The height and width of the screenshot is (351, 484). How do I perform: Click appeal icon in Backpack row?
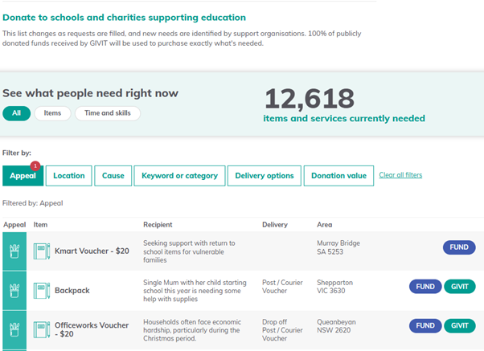click(x=14, y=291)
